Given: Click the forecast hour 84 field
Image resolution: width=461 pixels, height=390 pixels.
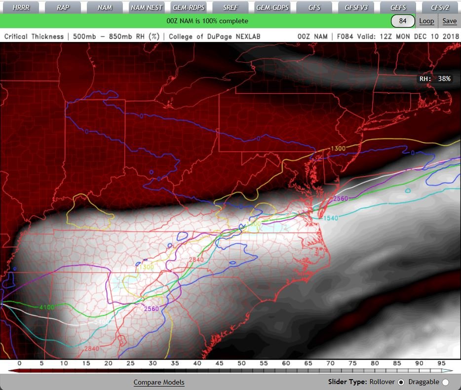Looking at the screenshot, I should 403,21.
